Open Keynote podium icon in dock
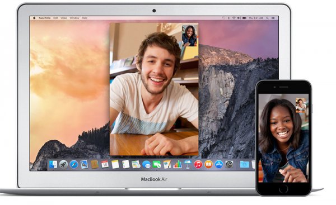 coord(188,164)
